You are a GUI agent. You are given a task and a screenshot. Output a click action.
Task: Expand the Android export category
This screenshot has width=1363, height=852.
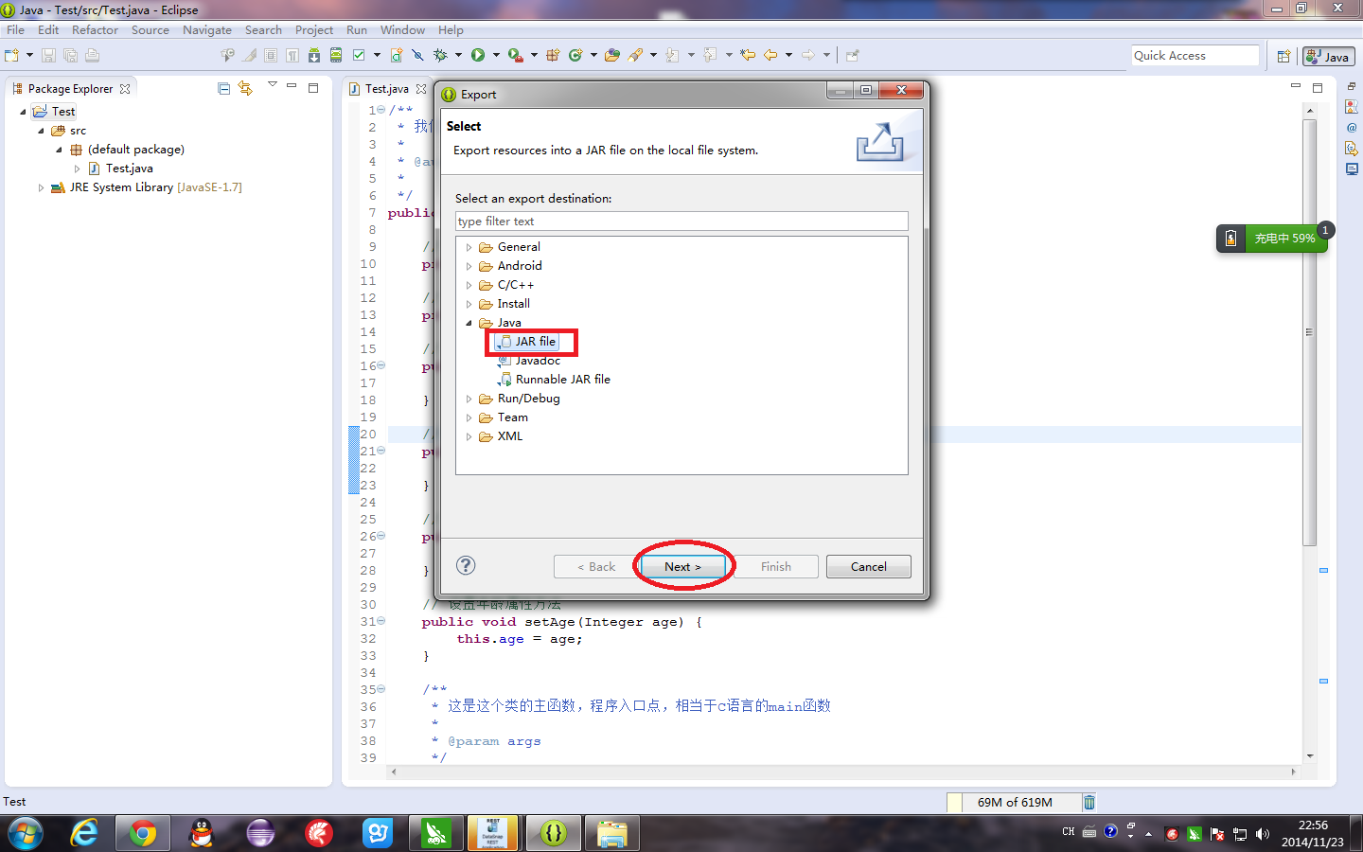pyautogui.click(x=469, y=266)
